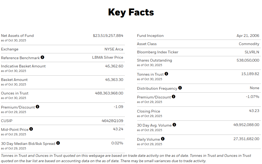
Task: Click the CUSIP value 46428Q109
Action: (x=112, y=121)
